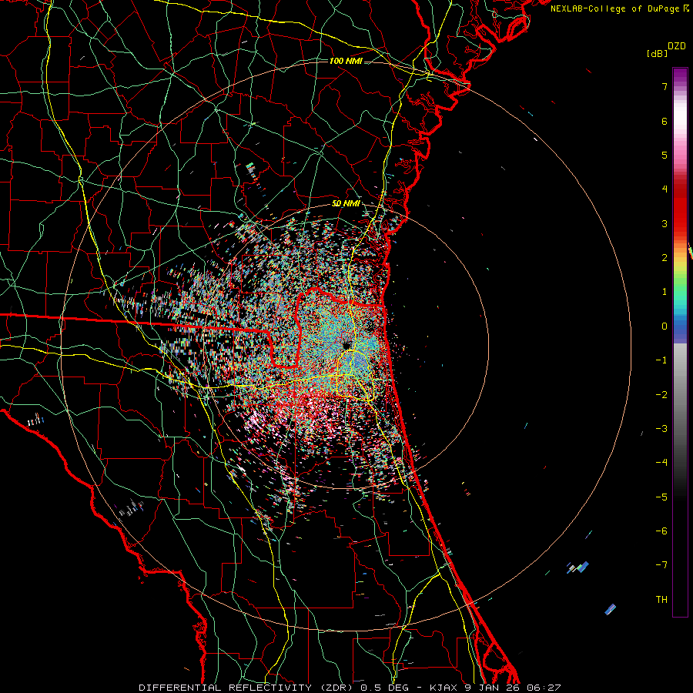Click the scale value 4

[x=665, y=189]
